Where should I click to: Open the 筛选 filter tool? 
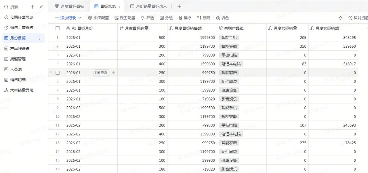click(x=147, y=18)
